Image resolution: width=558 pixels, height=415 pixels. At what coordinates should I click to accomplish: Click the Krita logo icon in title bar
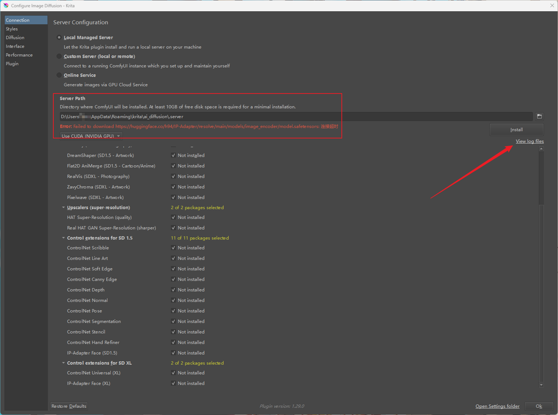6,5
